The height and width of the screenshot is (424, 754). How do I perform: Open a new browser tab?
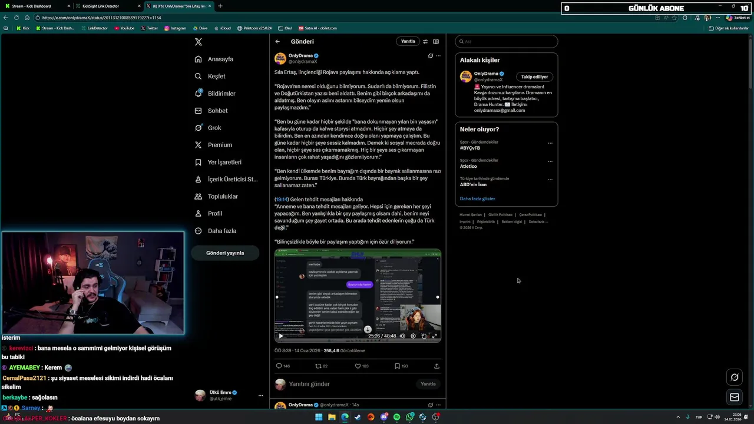pyautogui.click(x=220, y=6)
